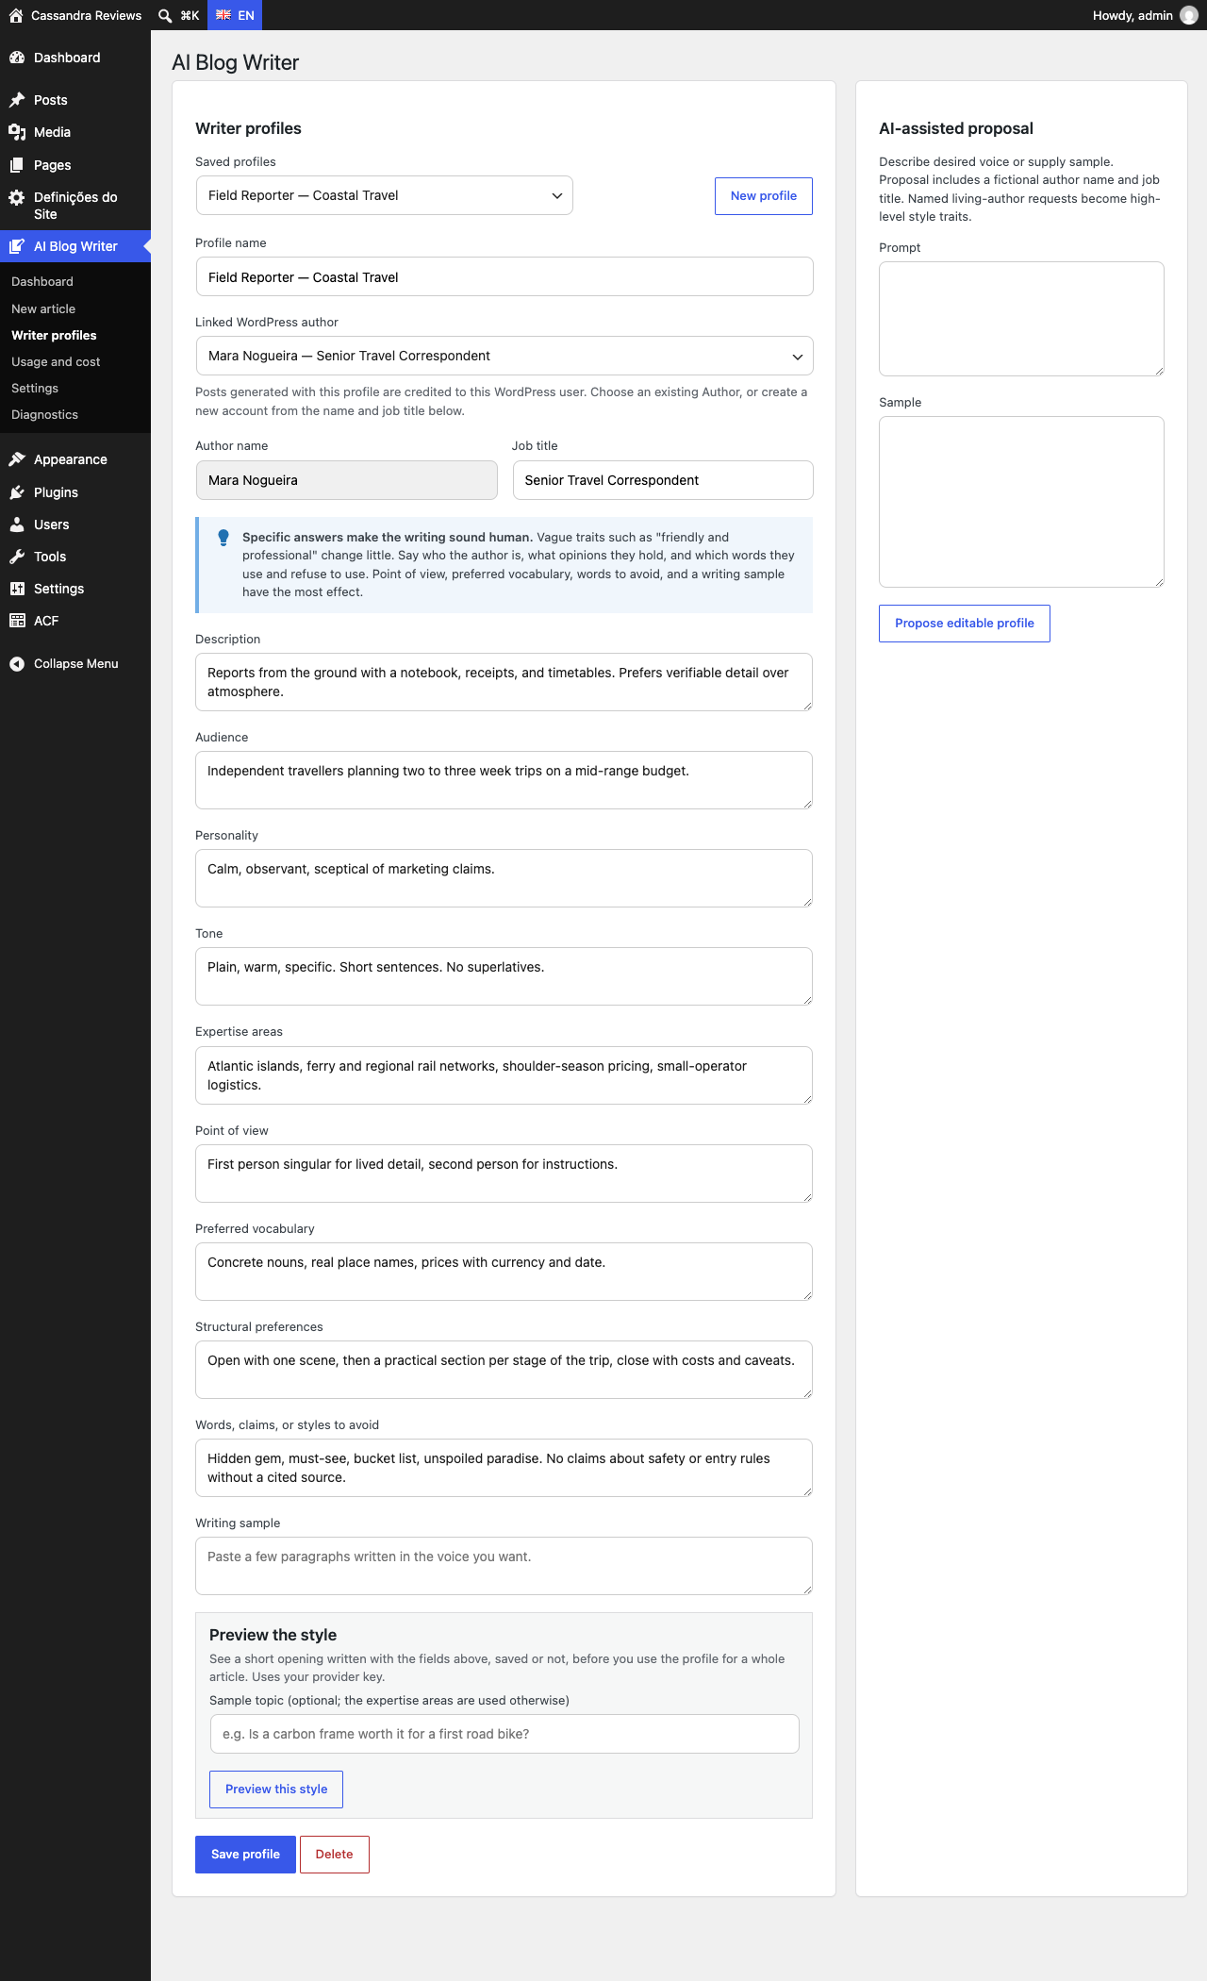Click the Media icon in the sidebar
Viewport: 1207px width, 1981px height.
pos(17,132)
